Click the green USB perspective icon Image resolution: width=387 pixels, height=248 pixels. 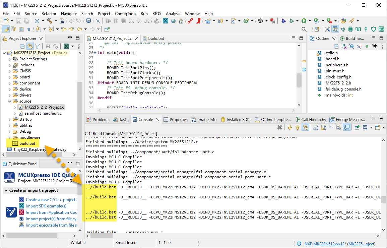366,29
